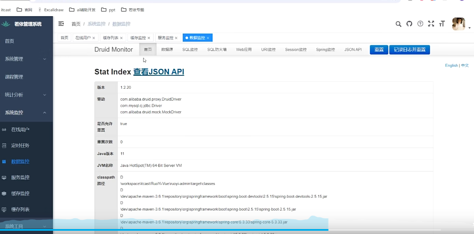Image resolution: width=474 pixels, height=234 pixels.
Task: Open the 官网 bookmark folder
Action: (24, 10)
